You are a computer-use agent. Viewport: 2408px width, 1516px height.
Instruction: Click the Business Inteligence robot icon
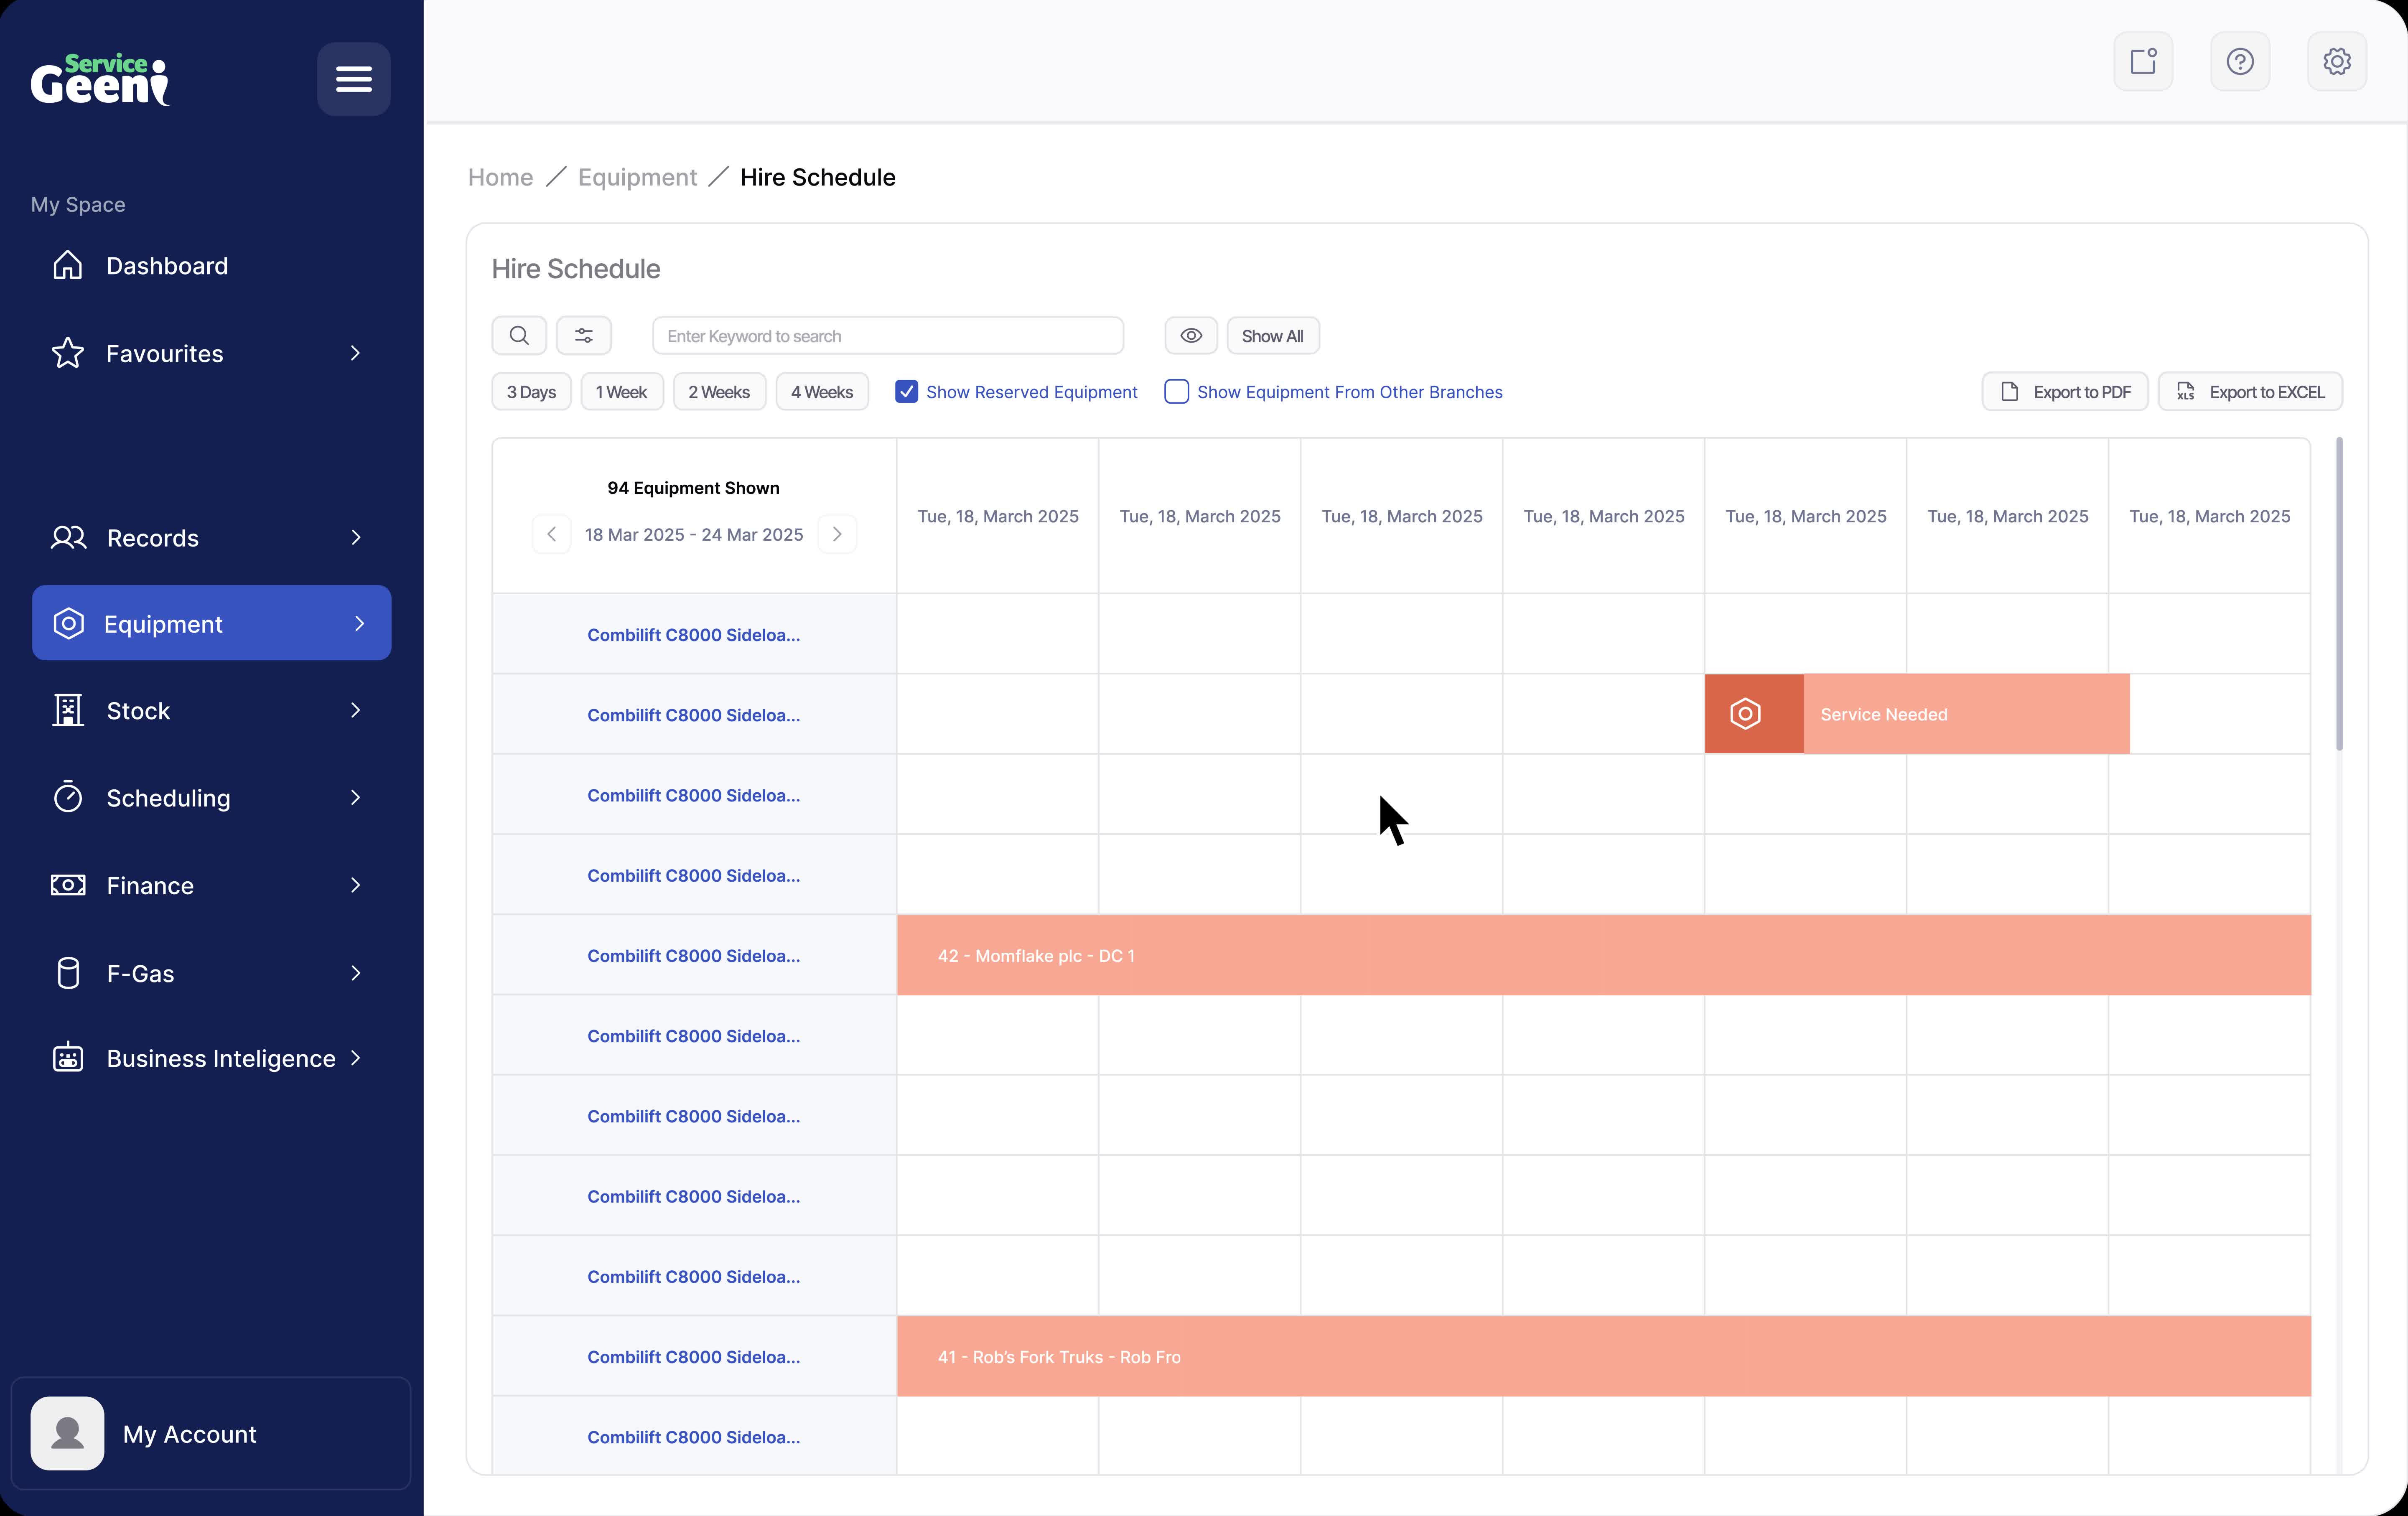(x=68, y=1058)
